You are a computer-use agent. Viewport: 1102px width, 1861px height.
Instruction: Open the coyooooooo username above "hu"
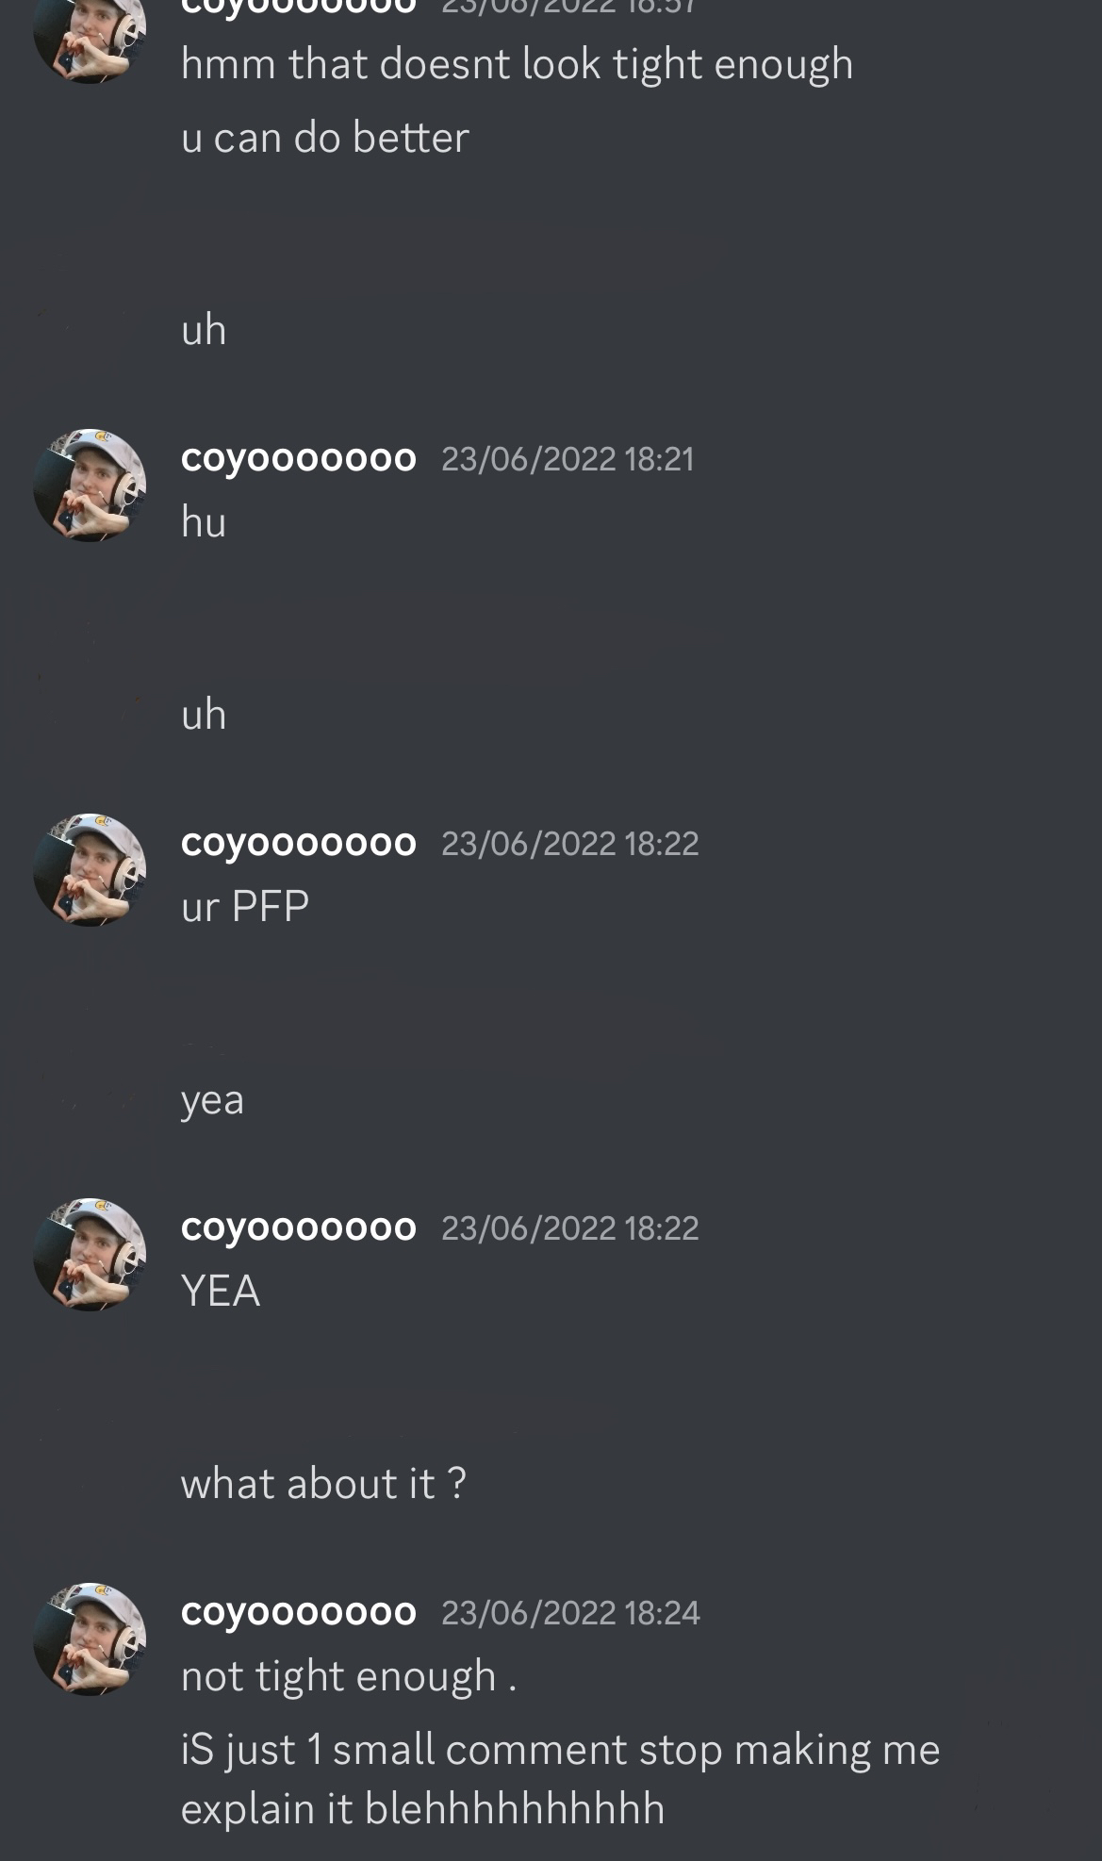[298, 458]
